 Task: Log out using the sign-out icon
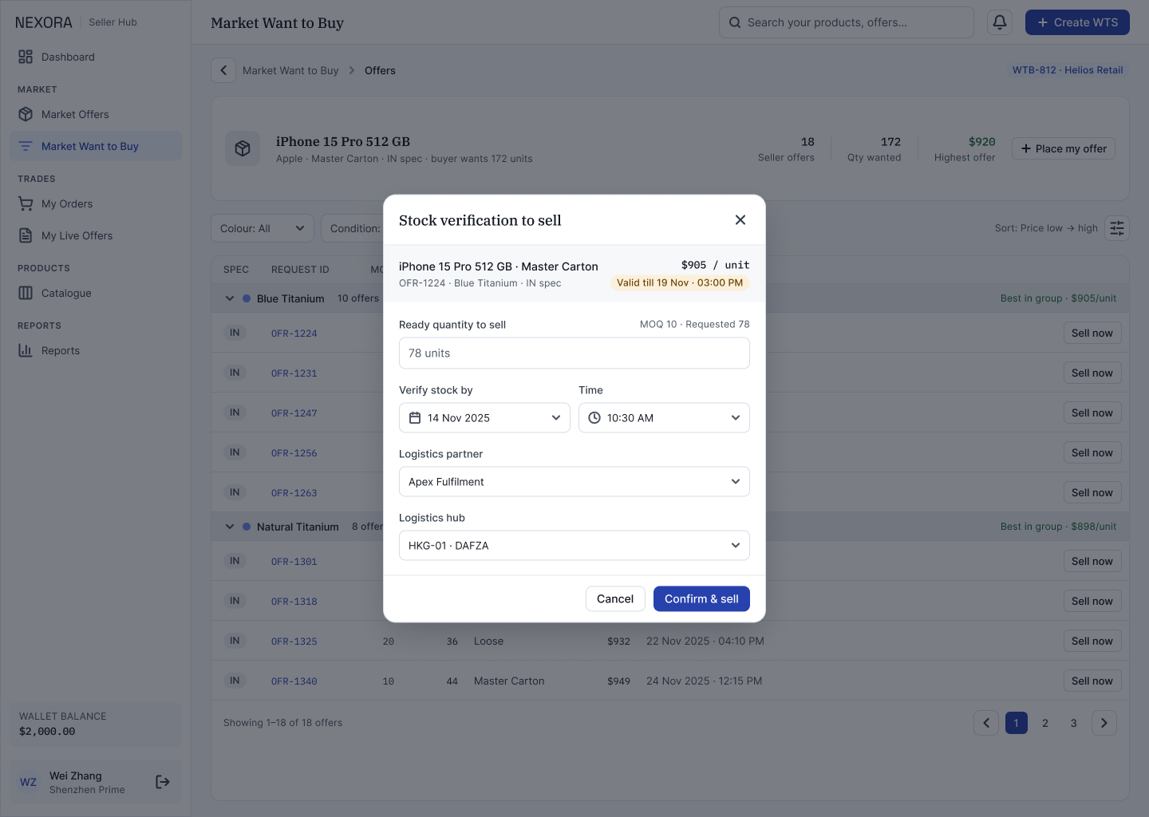pos(163,782)
